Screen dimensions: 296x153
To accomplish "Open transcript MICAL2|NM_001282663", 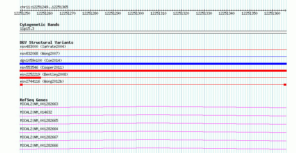I will tap(39, 104).
